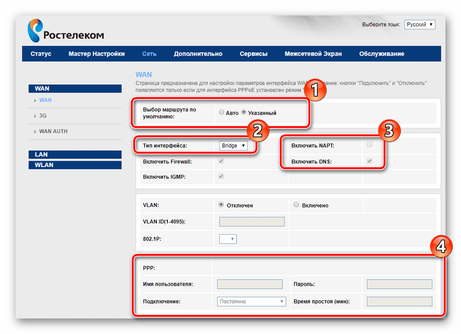Open the language selector showing Русский

pyautogui.click(x=420, y=25)
